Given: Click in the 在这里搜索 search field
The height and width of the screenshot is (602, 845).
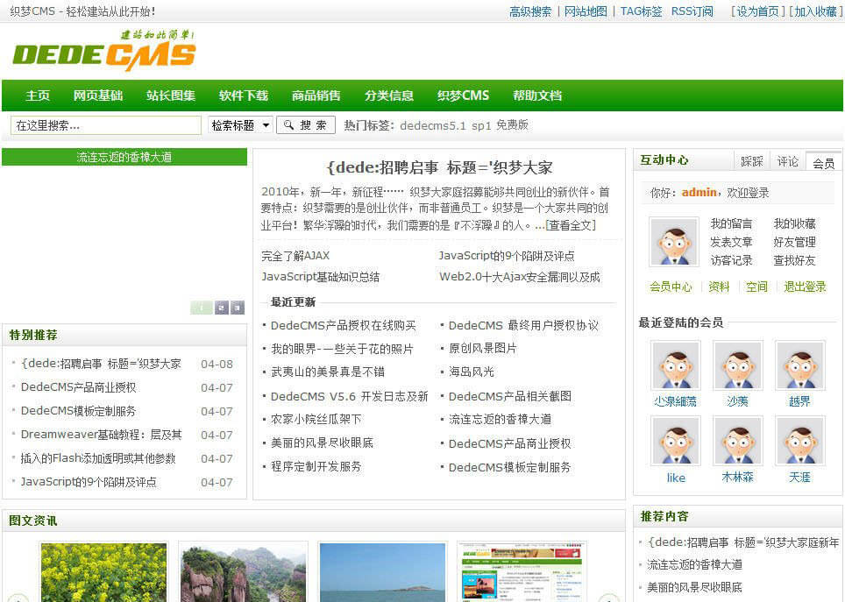Looking at the screenshot, I should click(x=105, y=125).
